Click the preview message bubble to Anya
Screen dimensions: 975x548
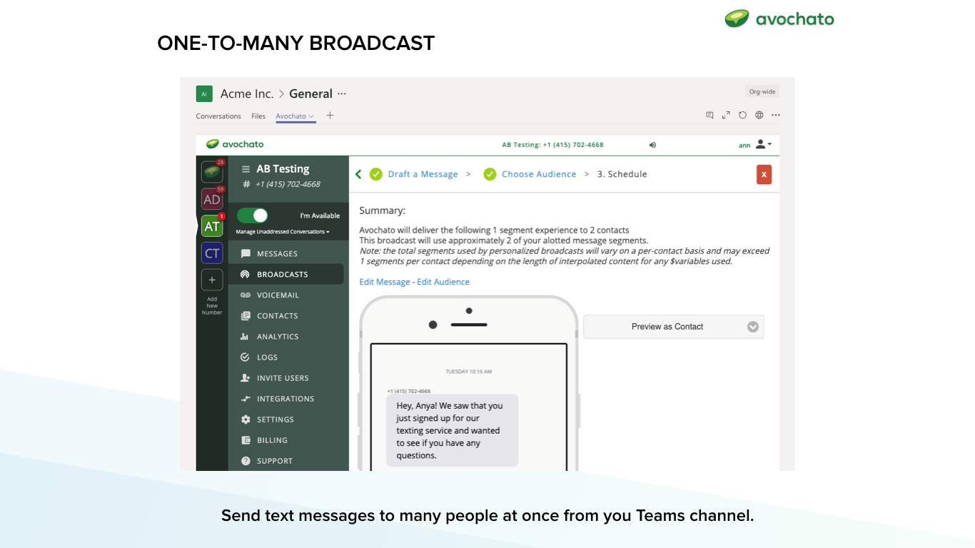pyautogui.click(x=452, y=430)
